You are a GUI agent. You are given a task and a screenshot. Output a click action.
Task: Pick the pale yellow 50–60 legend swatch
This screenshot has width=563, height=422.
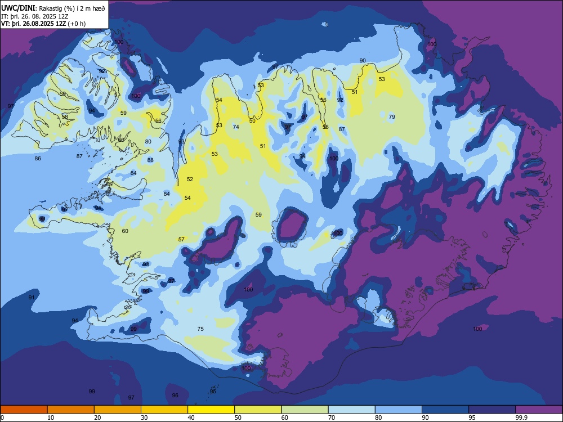258,410
